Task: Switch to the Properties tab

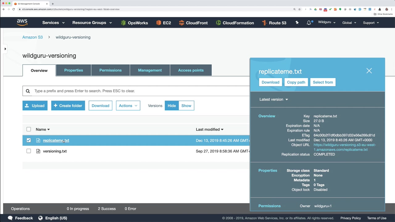Action: (x=73, y=70)
